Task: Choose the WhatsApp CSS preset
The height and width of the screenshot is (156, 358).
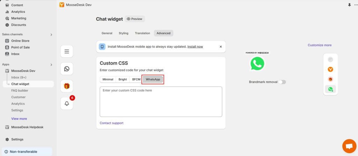Action: pos(153,79)
